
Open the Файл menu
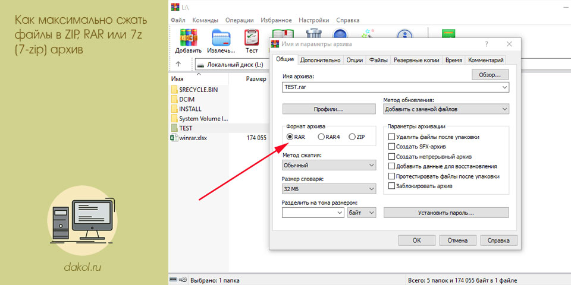(178, 20)
